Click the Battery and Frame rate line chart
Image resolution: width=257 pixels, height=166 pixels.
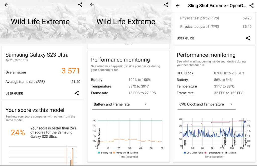tap(130, 132)
